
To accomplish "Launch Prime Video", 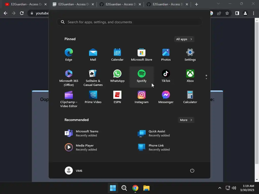I will (x=93, y=97).
